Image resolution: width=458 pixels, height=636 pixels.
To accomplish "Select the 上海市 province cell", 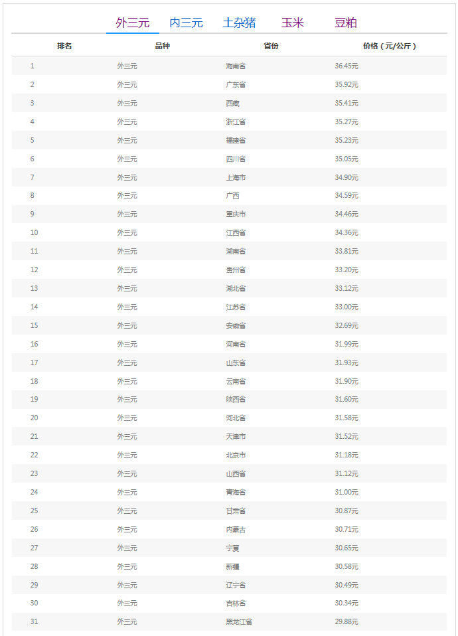I will [236, 177].
